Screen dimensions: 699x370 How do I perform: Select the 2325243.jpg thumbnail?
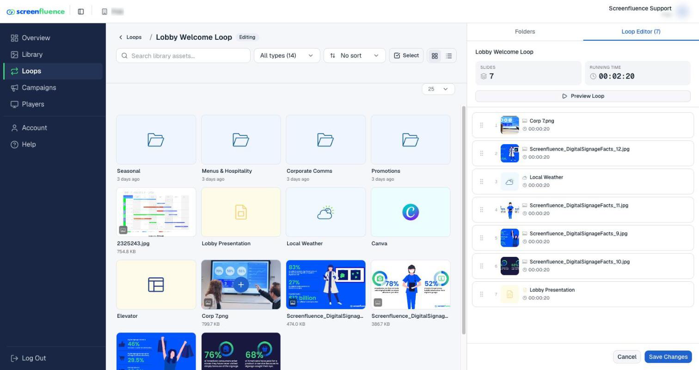pyautogui.click(x=156, y=212)
